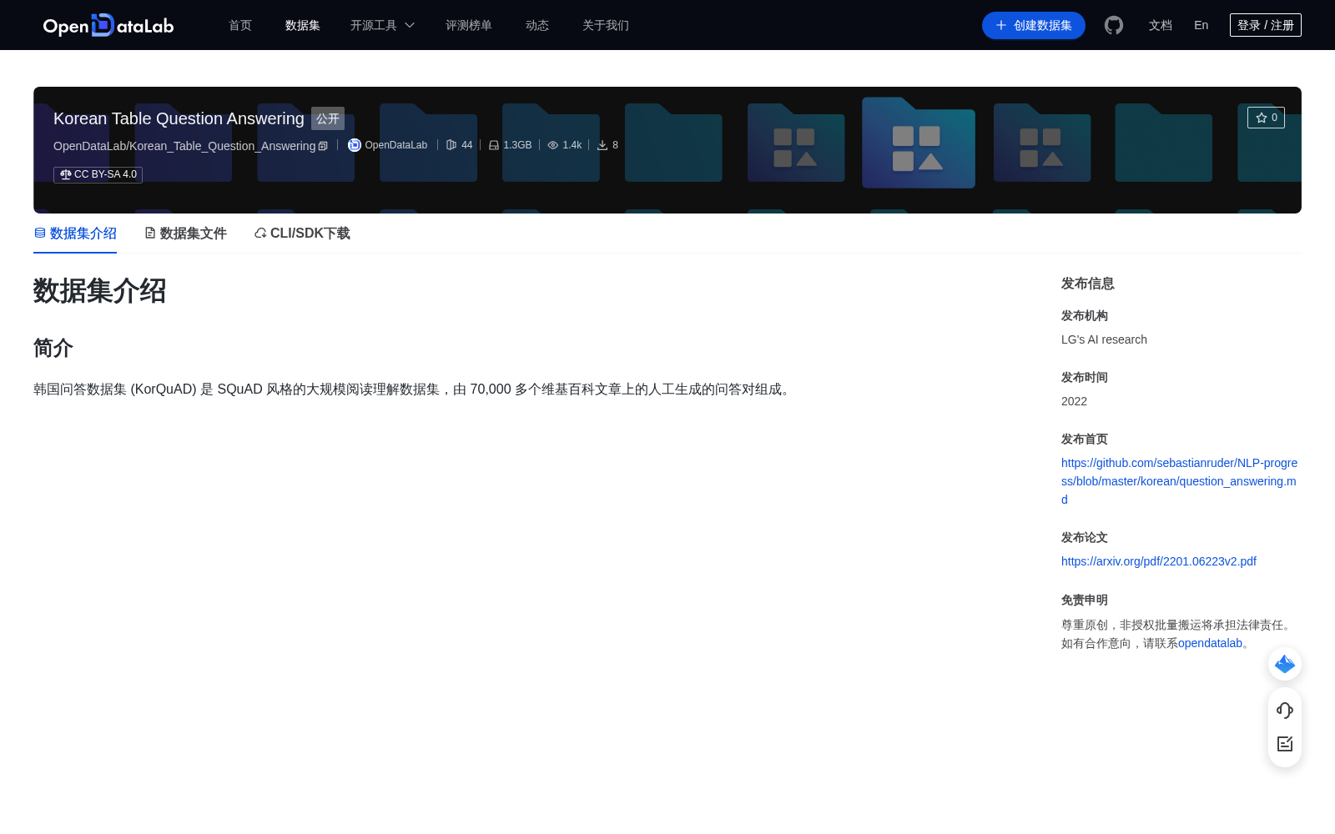
Task: Click the 1.3GB storage size icon
Action: point(494,145)
